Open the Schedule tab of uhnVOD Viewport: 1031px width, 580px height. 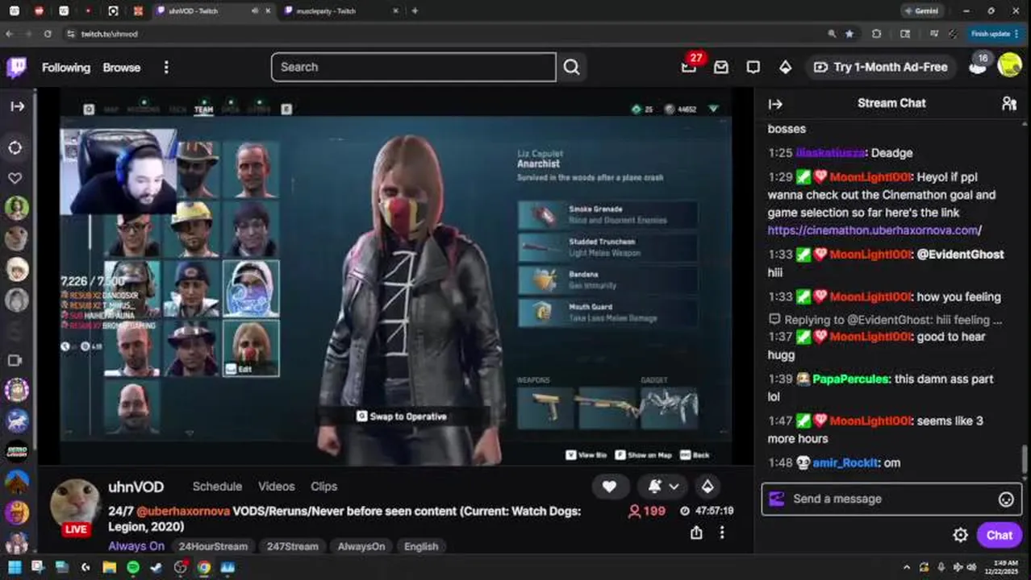(217, 487)
